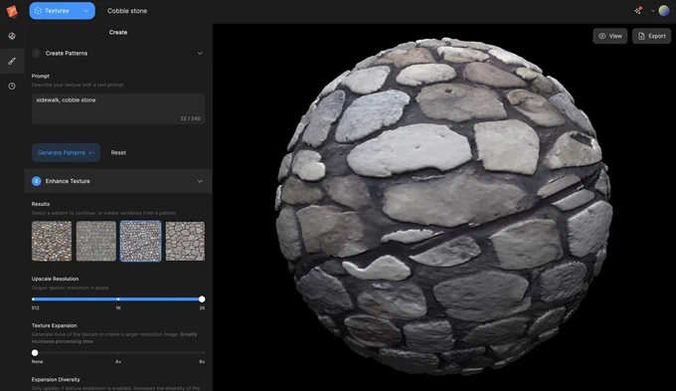This screenshot has width=676, height=391.
Task: Click the 9x texture expansion label
Action: point(202,362)
